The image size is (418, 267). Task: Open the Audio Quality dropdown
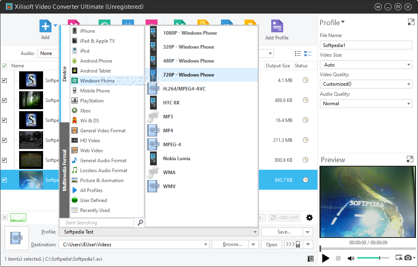pyautogui.click(x=366, y=103)
